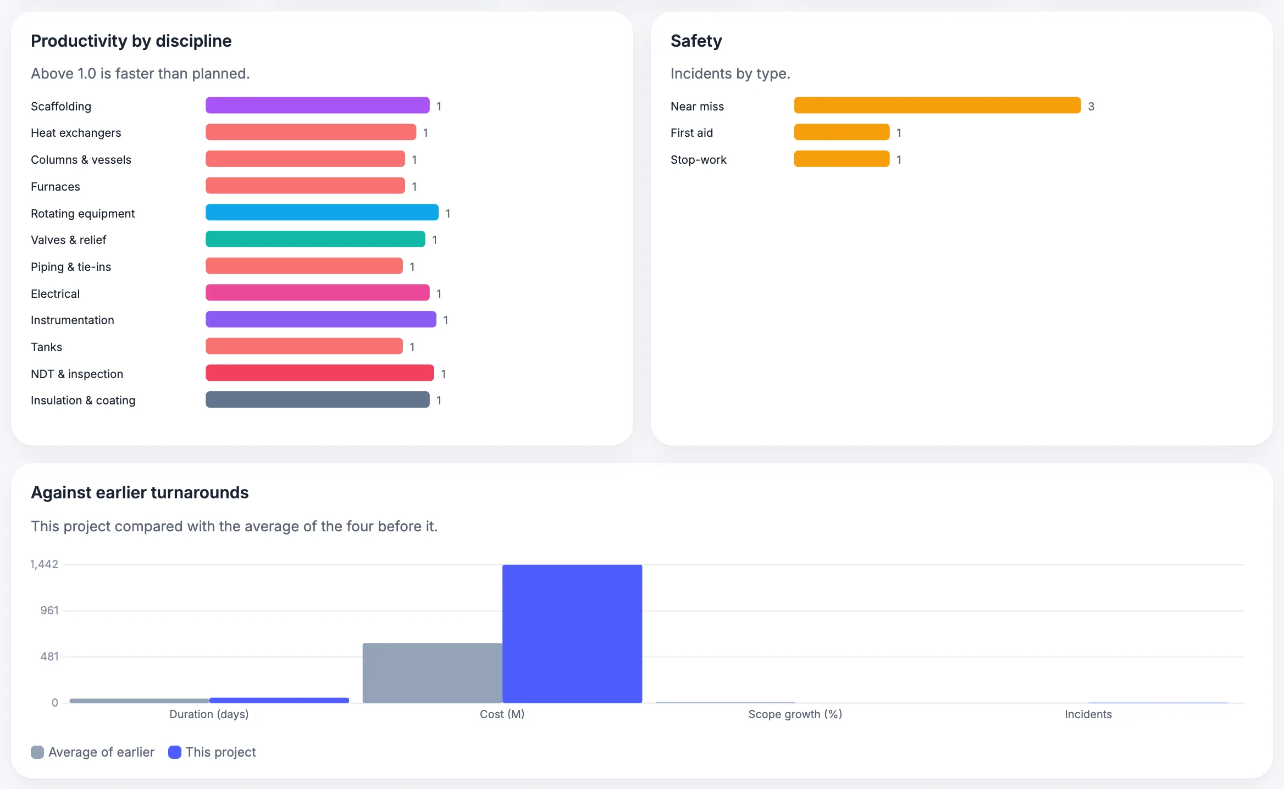Toggle the Average of earlier legend swatch

tap(37, 752)
